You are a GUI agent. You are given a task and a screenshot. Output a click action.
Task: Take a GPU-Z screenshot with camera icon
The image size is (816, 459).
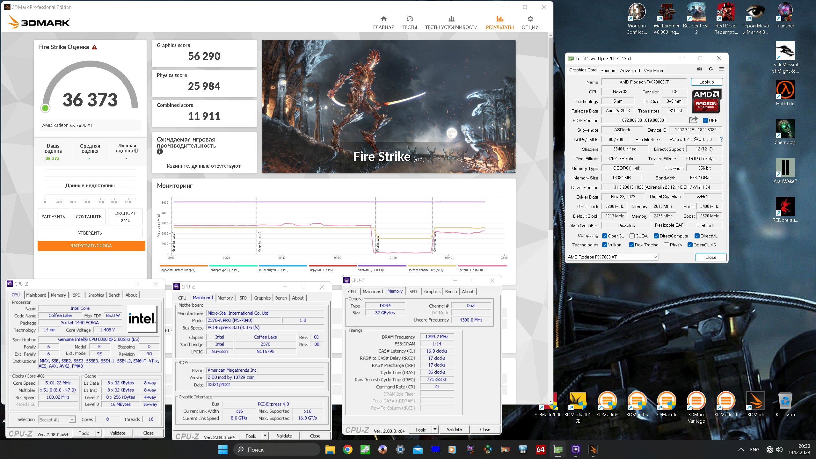coord(699,69)
